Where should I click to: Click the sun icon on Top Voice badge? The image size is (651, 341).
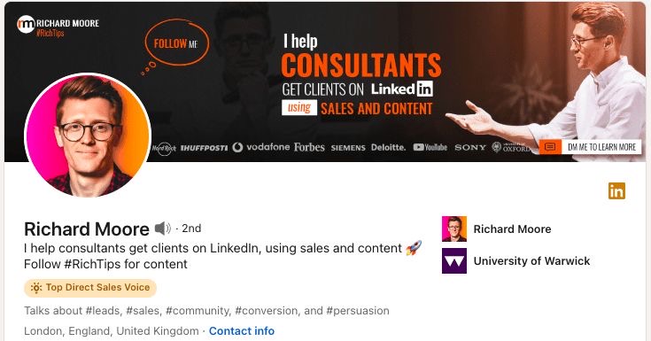click(x=36, y=288)
